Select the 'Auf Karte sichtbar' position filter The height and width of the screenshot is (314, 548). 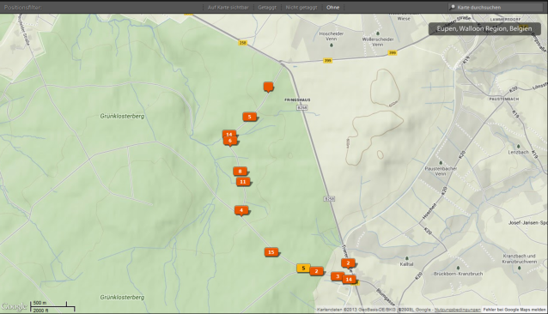coord(228,8)
